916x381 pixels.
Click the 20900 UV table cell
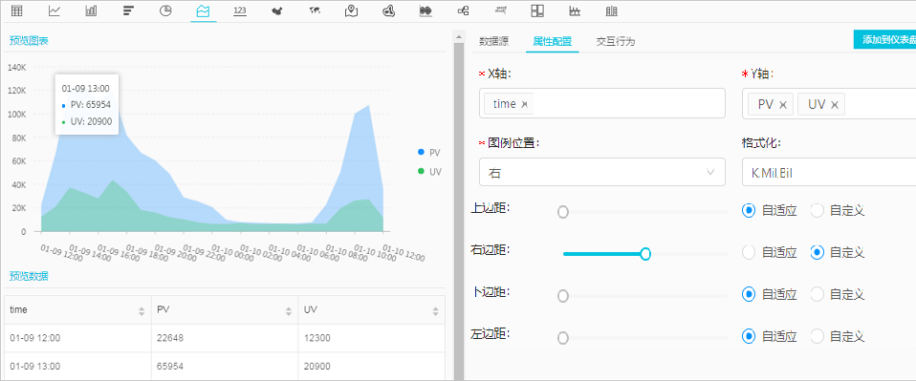(x=372, y=367)
